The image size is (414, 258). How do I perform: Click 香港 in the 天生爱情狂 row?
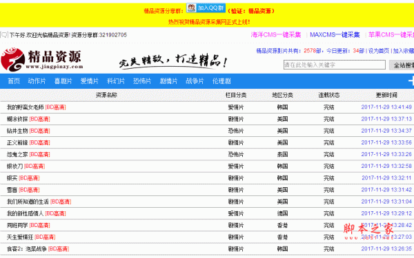(x=282, y=237)
